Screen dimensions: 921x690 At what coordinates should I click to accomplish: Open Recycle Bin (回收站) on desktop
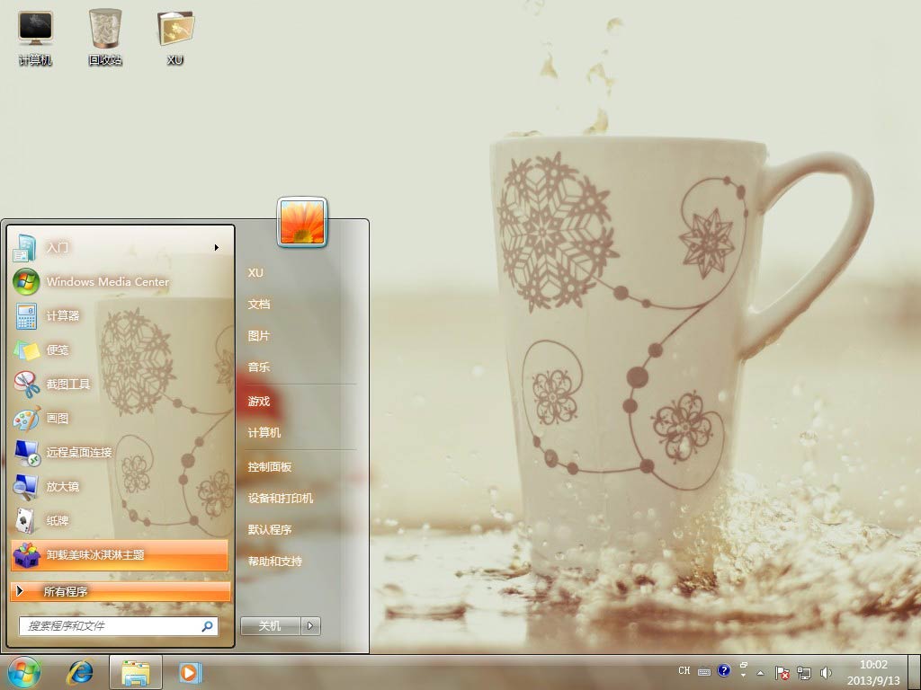(105, 36)
